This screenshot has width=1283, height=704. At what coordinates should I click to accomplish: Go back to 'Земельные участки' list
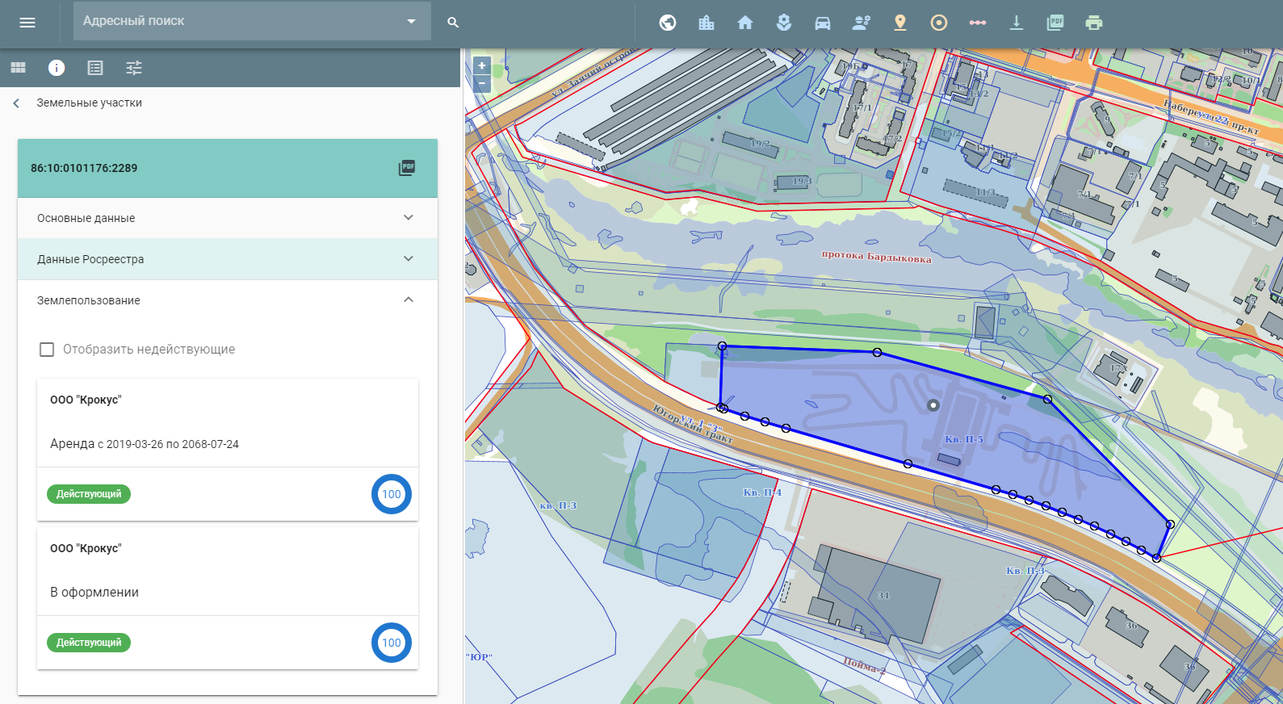(x=16, y=103)
